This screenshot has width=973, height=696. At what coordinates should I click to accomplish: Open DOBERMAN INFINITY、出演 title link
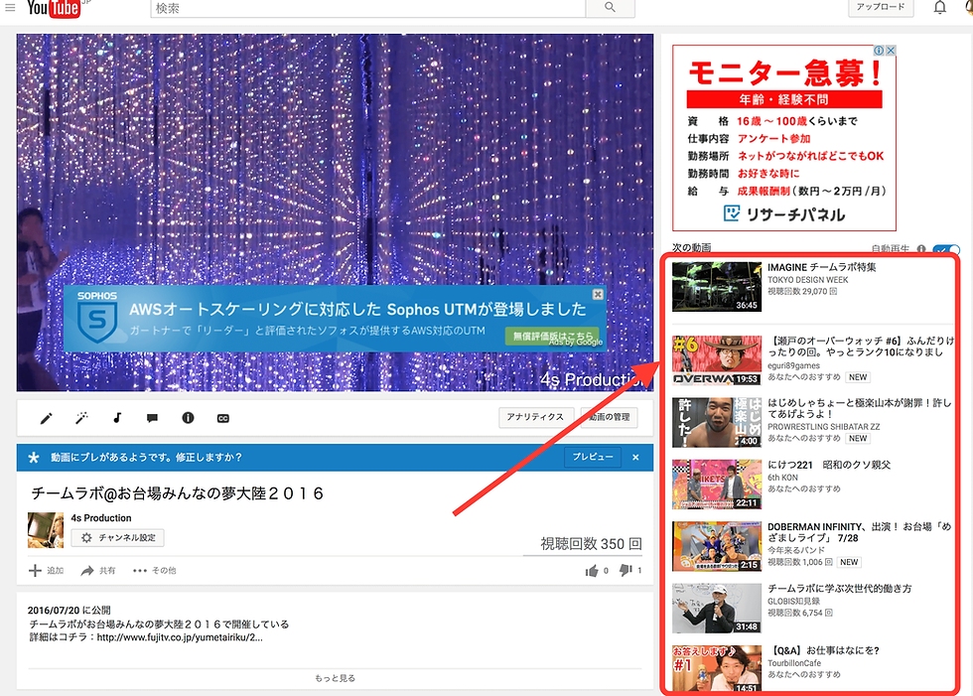(860, 532)
